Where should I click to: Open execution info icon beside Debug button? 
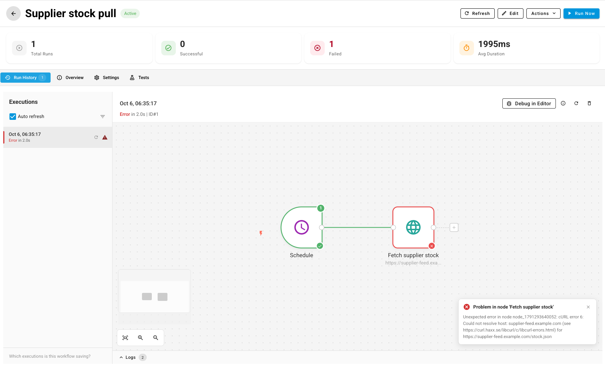pyautogui.click(x=563, y=103)
